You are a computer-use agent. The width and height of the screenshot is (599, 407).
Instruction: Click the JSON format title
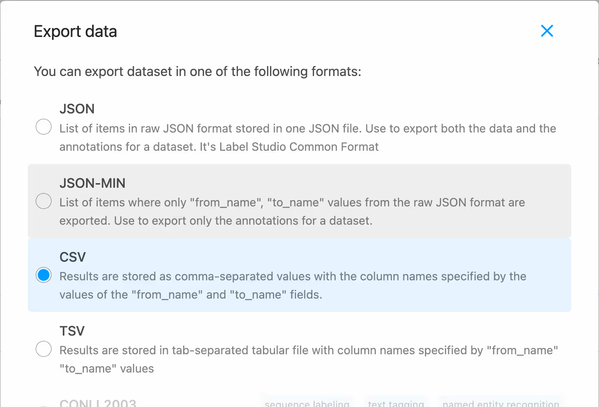click(77, 109)
